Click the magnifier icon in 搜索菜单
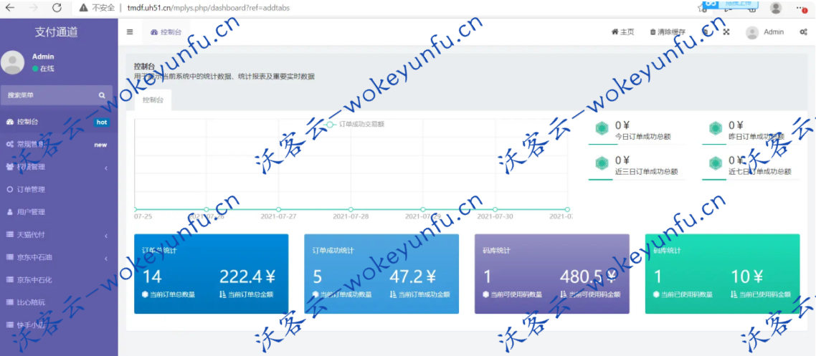 [102, 96]
